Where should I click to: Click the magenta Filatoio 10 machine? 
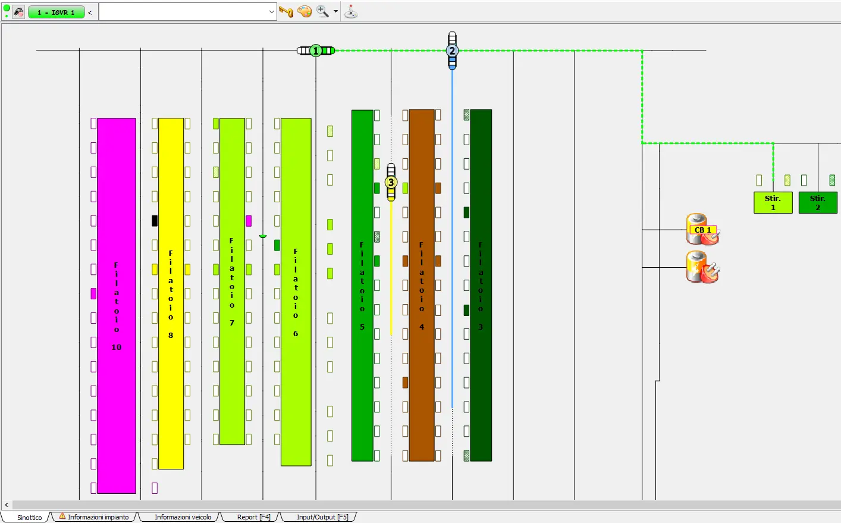117,306
